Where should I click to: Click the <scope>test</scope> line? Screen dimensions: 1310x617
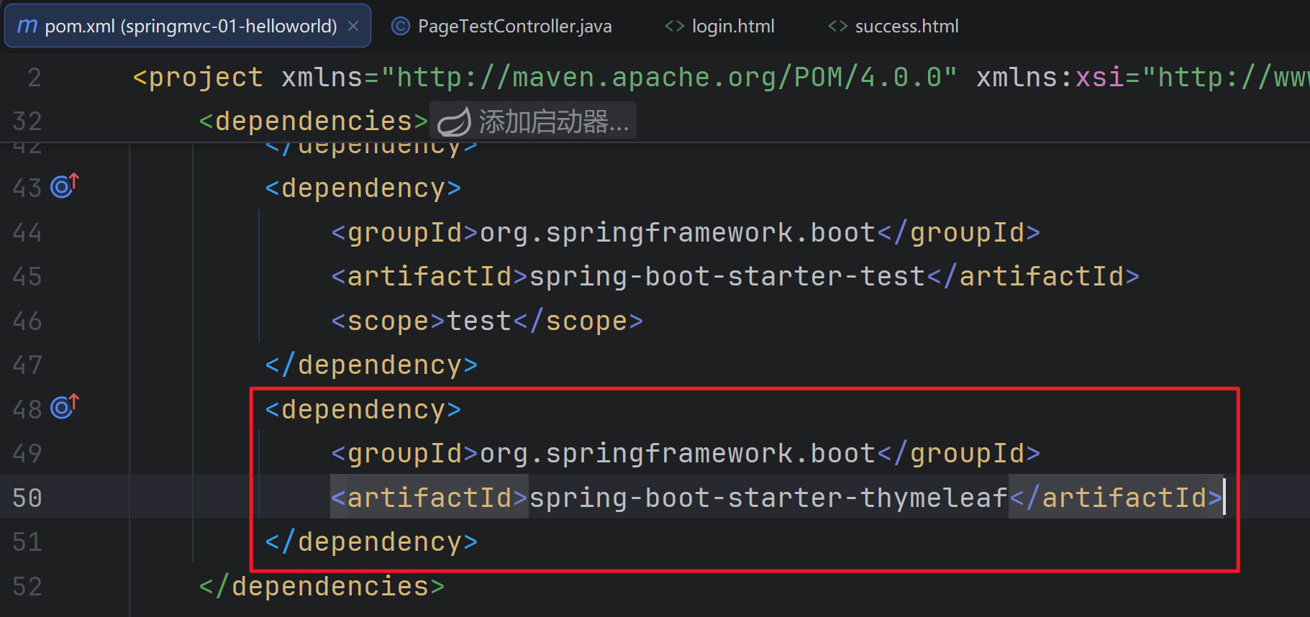(x=487, y=321)
